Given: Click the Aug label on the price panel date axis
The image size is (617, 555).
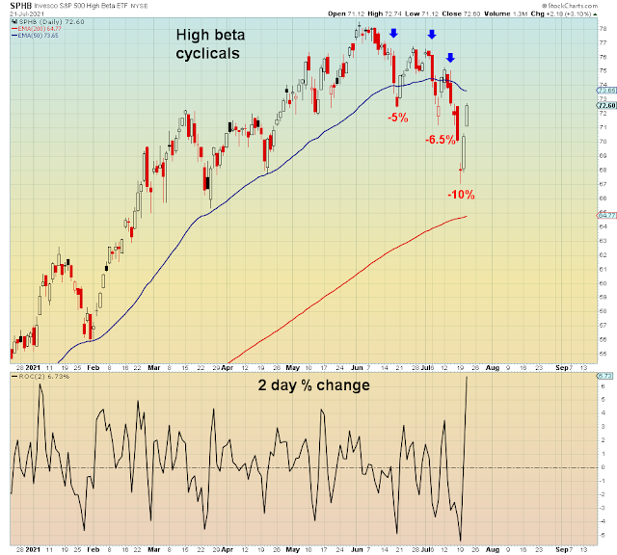Looking at the screenshot, I should point(493,368).
